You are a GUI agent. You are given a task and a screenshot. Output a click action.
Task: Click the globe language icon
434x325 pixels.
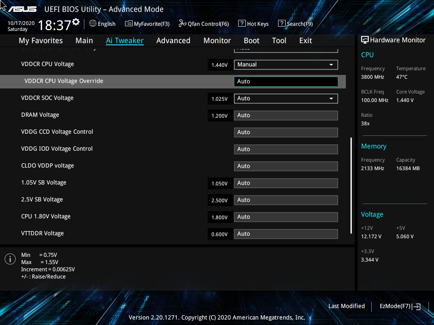click(x=93, y=24)
